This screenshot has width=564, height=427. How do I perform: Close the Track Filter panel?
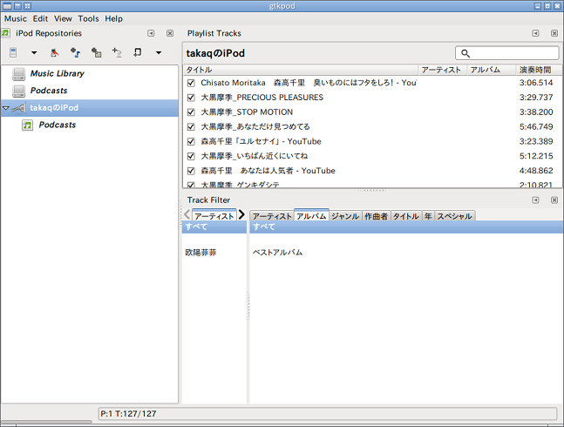[x=554, y=200]
